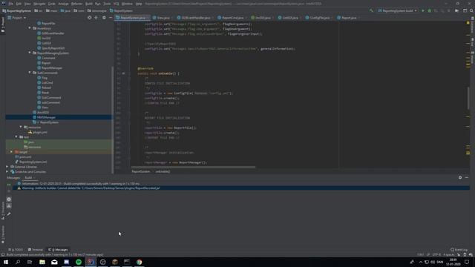Expand External Libraries node
The width and height of the screenshot is (475, 267).
7,167
